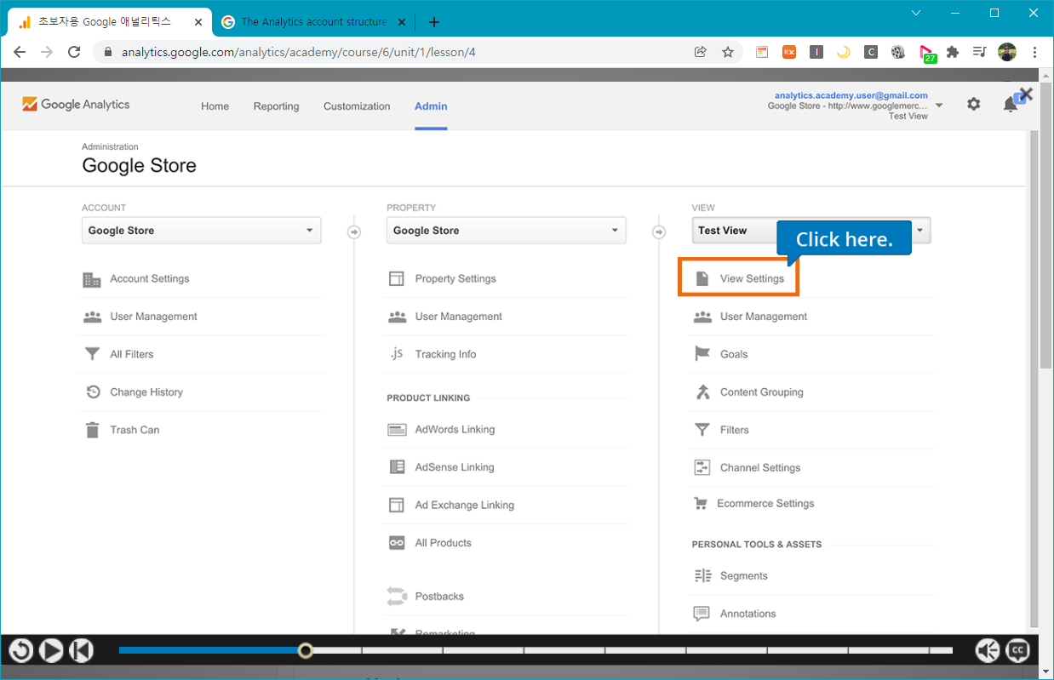This screenshot has height=680, width=1054.
Task: Open the Test View dropdown
Action: (811, 231)
